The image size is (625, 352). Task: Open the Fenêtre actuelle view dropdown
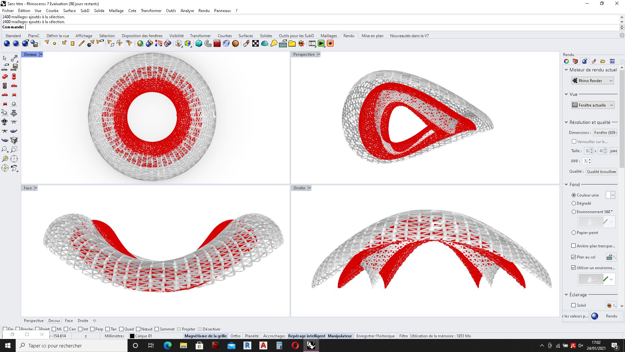coord(592,105)
